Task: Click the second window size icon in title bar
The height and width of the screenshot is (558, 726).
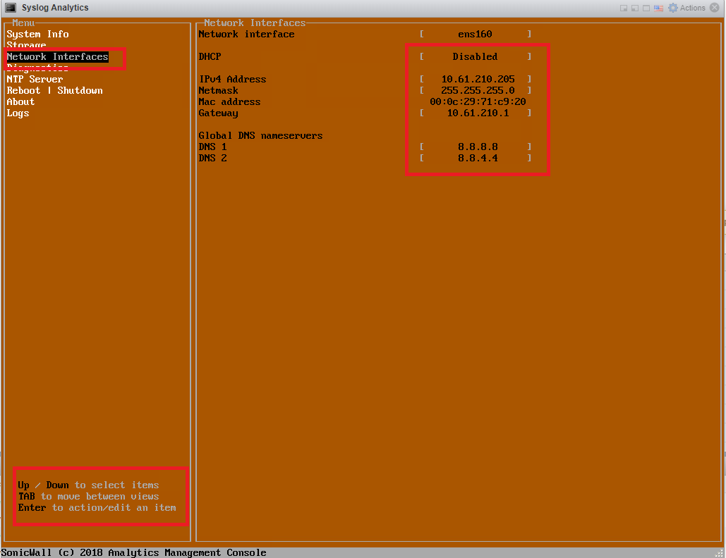Action: 635,8
